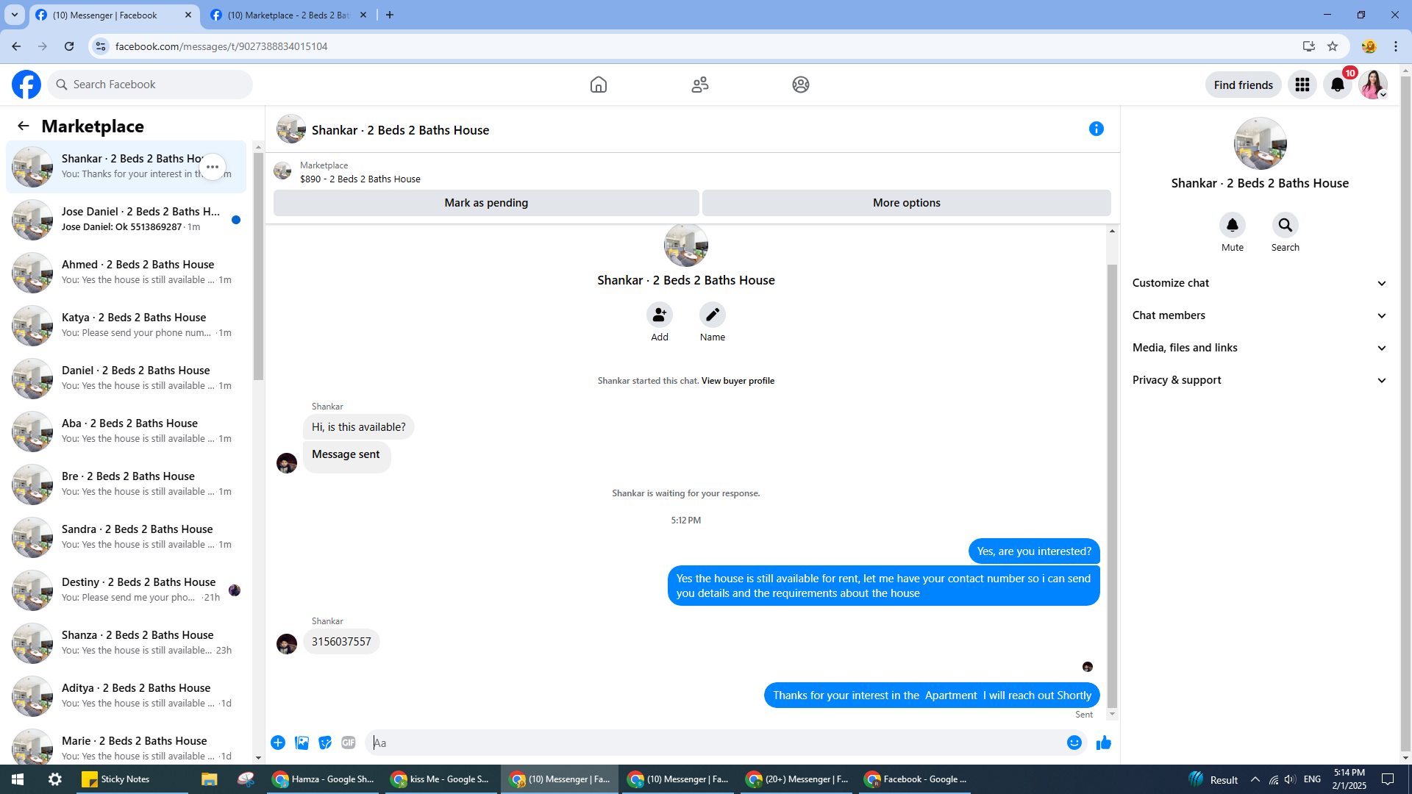Click the thumbs-up like send icon
Viewport: 1412px width, 794px height.
(x=1103, y=743)
